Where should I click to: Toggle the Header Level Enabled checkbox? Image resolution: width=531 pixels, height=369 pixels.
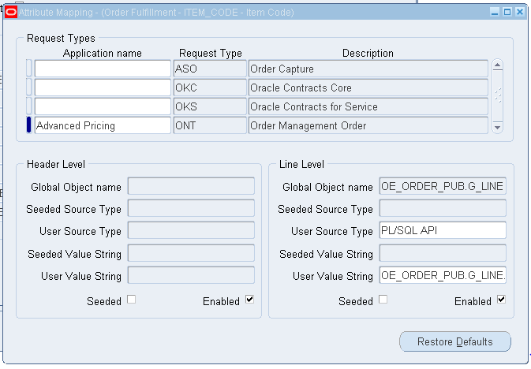(x=250, y=300)
